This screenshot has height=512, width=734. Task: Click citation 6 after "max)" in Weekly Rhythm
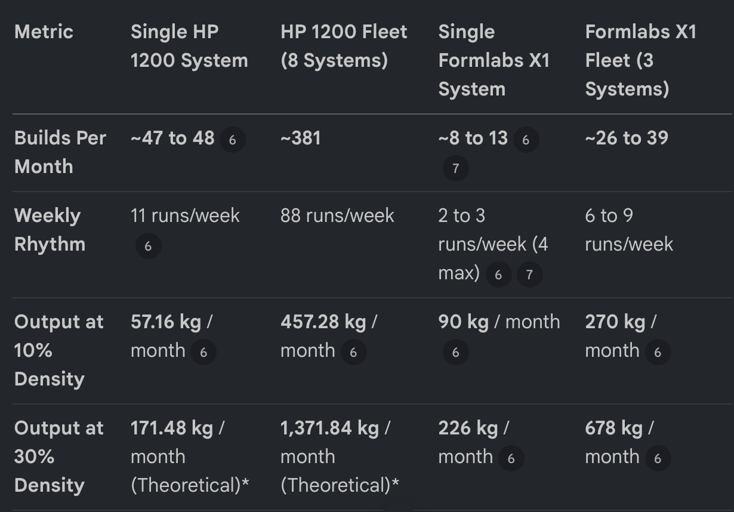pyautogui.click(x=498, y=275)
